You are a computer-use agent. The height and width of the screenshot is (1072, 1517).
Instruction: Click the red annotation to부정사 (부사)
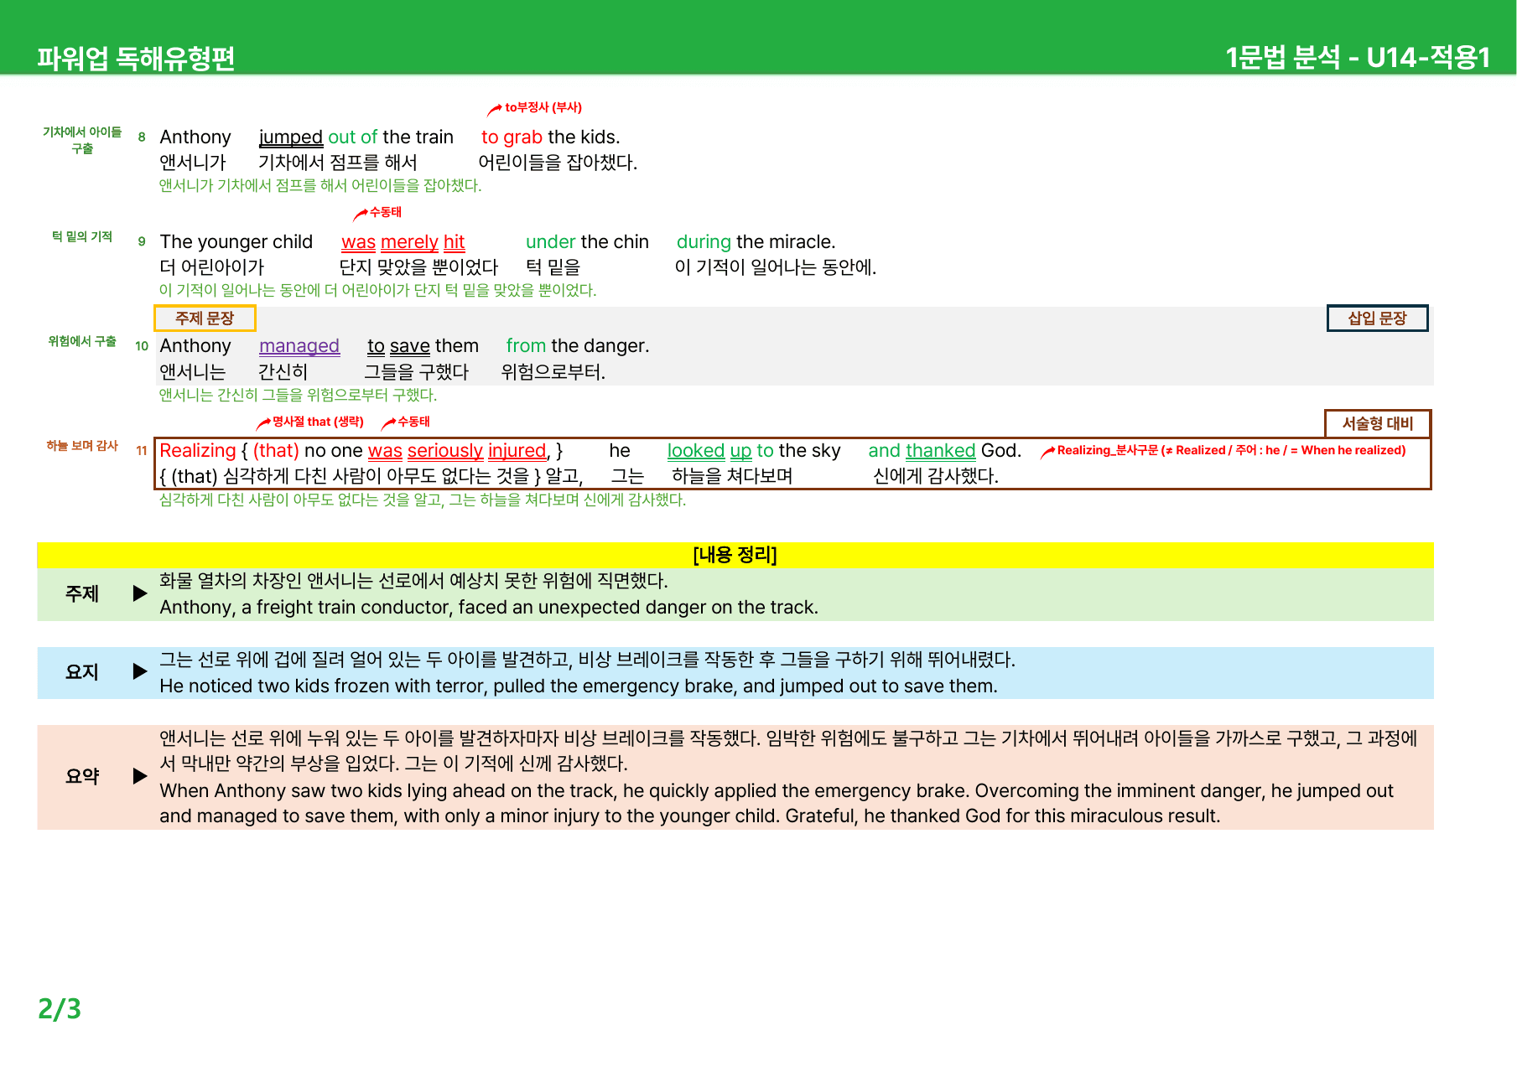point(543,107)
